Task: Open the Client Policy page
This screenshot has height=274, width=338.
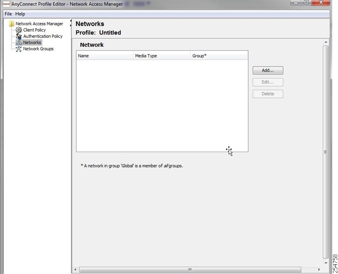Action: point(34,30)
